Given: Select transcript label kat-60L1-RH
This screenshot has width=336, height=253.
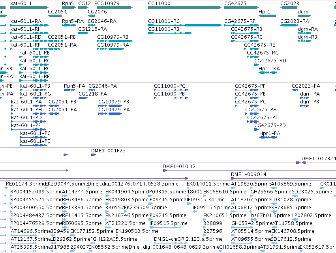Looking at the screenshot, I should pos(26,29).
